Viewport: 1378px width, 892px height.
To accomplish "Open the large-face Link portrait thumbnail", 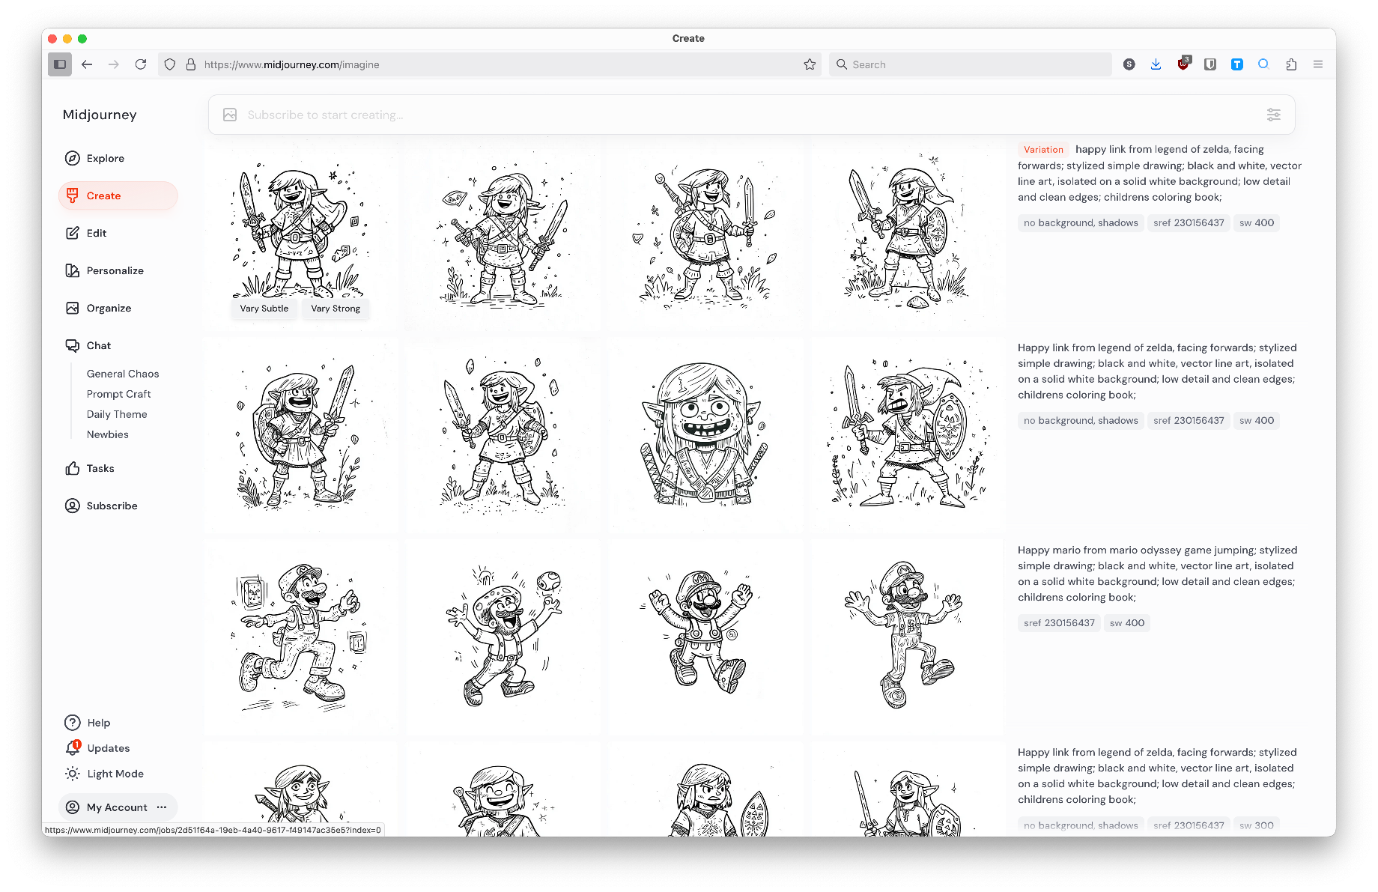I will 705,434.
